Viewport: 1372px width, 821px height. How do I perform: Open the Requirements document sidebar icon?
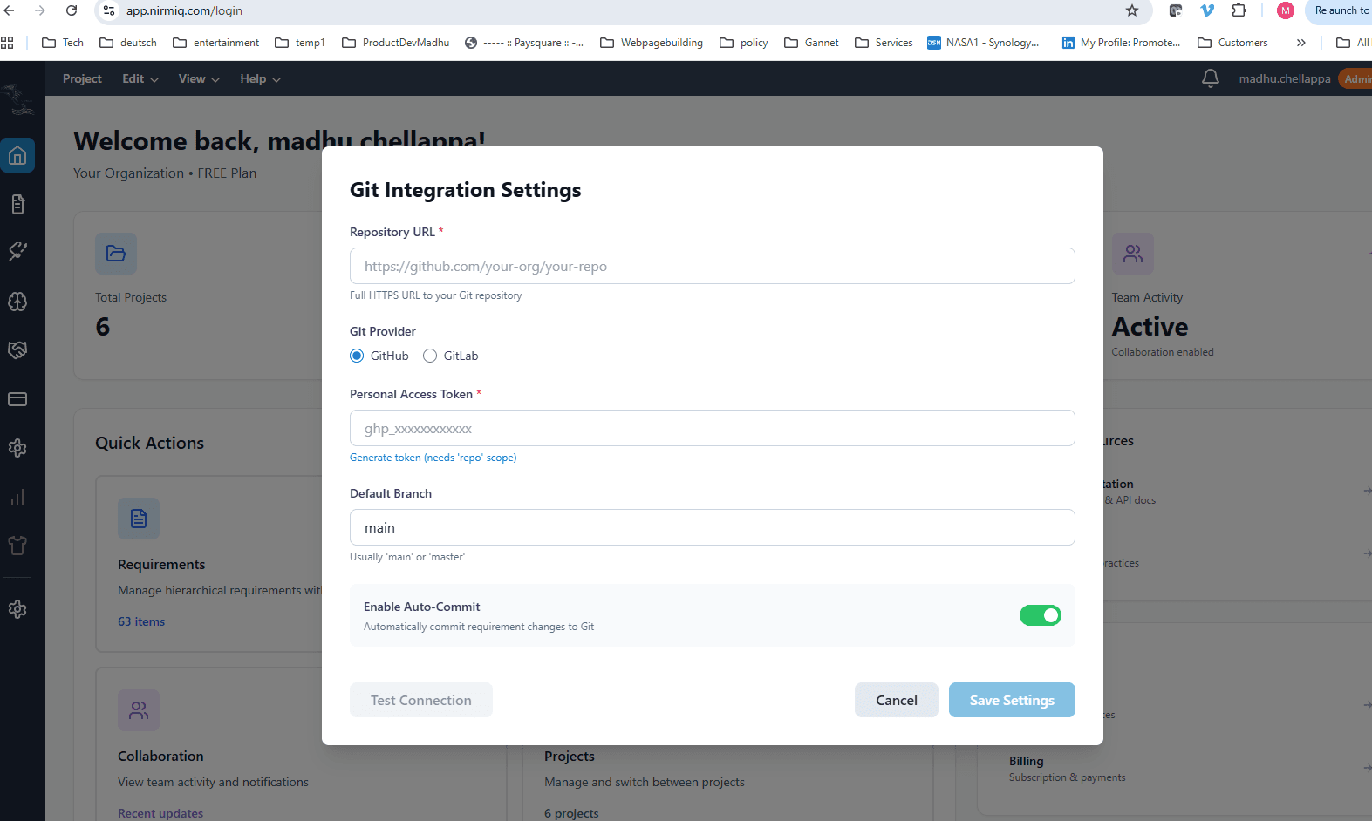(x=17, y=204)
